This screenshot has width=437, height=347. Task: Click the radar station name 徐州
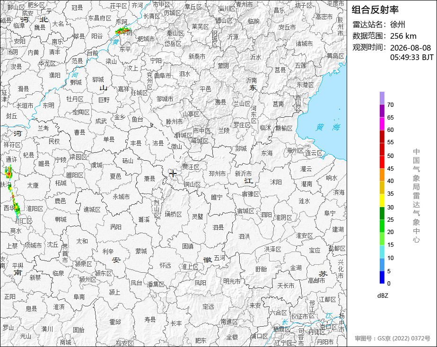398,25
